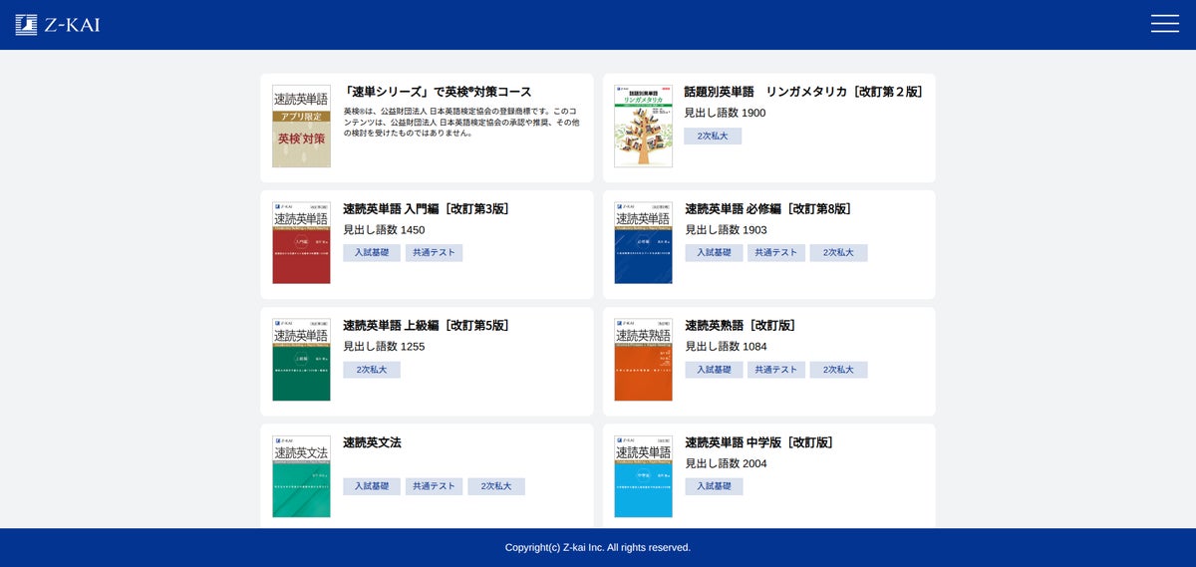Open 速読英単語 必修編 [改訂第8版] title
Viewport: 1196px width, 567px height.
point(768,209)
